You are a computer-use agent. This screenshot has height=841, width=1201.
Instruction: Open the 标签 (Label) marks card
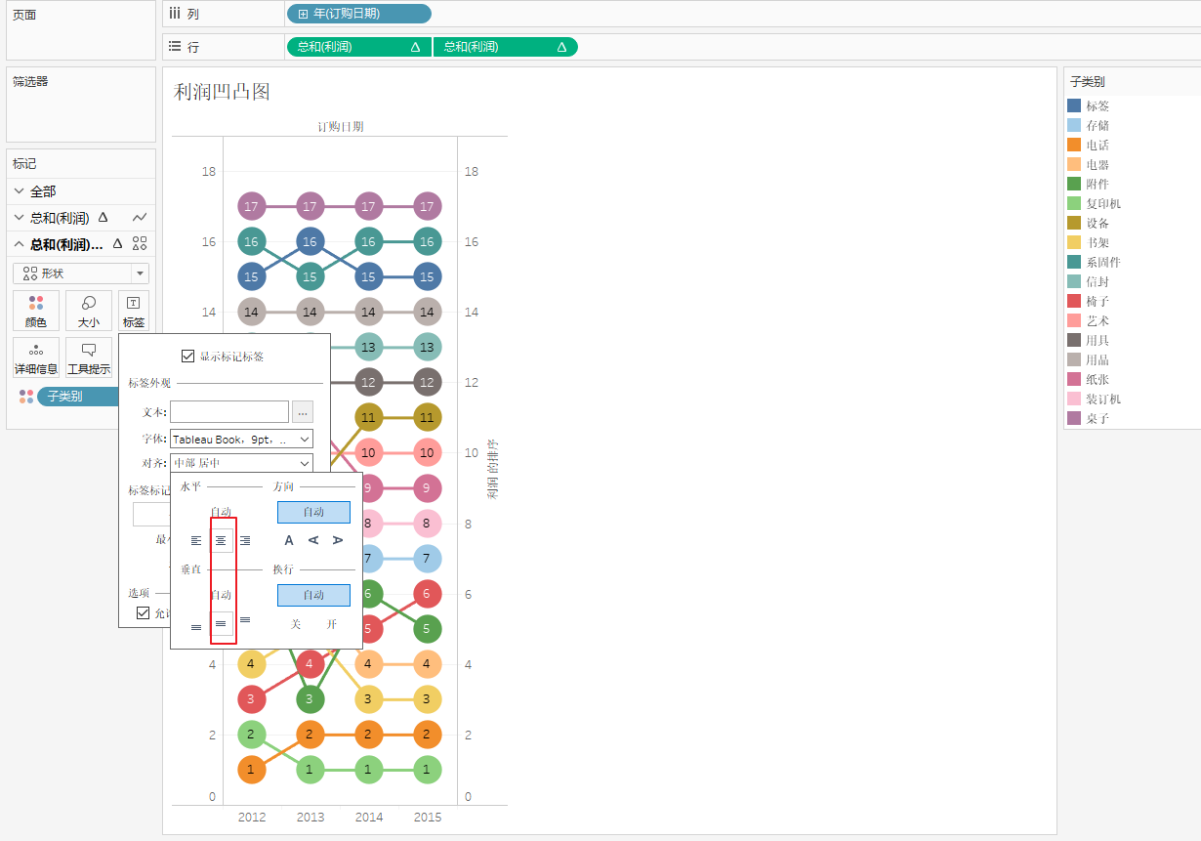click(x=134, y=311)
